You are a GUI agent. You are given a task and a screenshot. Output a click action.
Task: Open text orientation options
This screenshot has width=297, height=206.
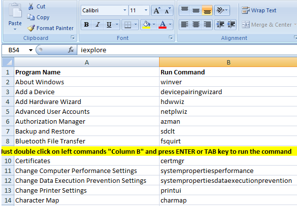[x=222, y=10]
